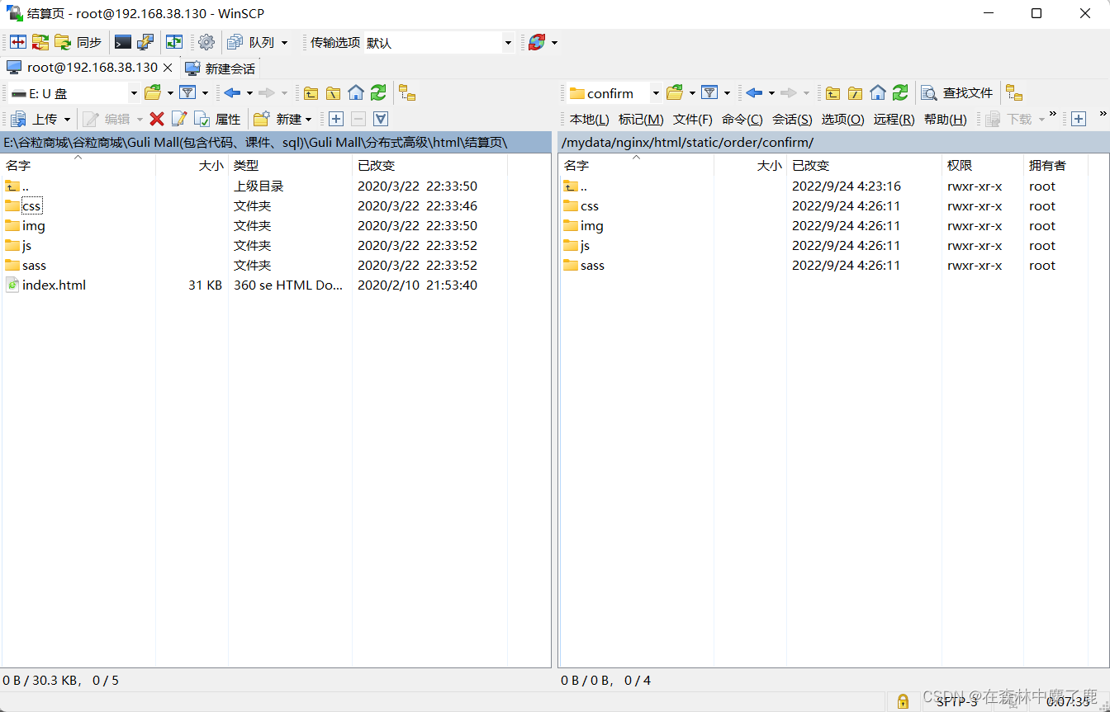This screenshot has height=712, width=1110.
Task: Click the Synchronize Browsing icon beside compare icon
Action: point(40,42)
